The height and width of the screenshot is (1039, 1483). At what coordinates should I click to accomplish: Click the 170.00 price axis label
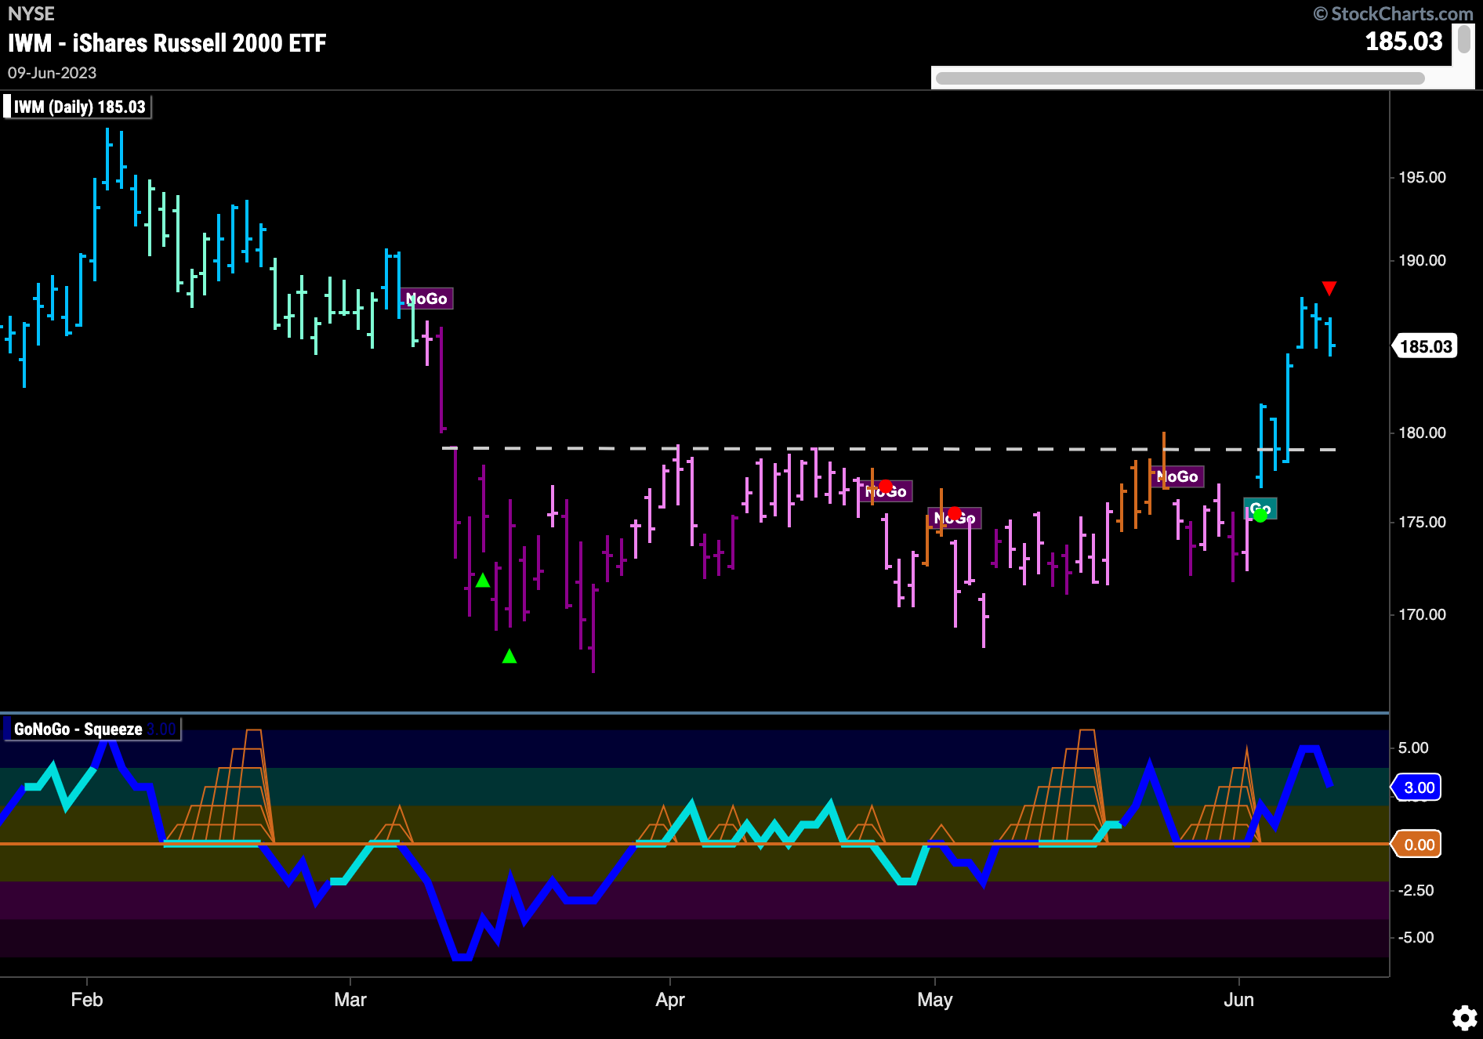(1422, 614)
